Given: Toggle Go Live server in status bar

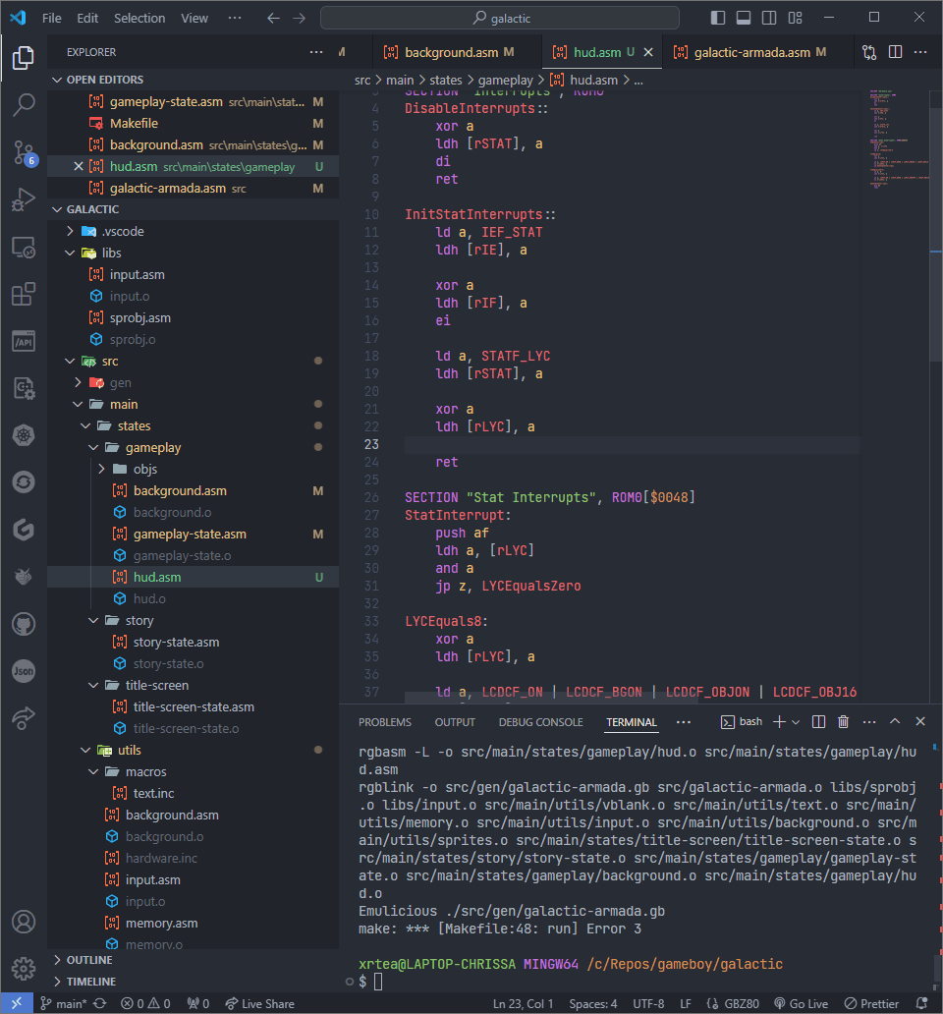Looking at the screenshot, I should 802,1003.
